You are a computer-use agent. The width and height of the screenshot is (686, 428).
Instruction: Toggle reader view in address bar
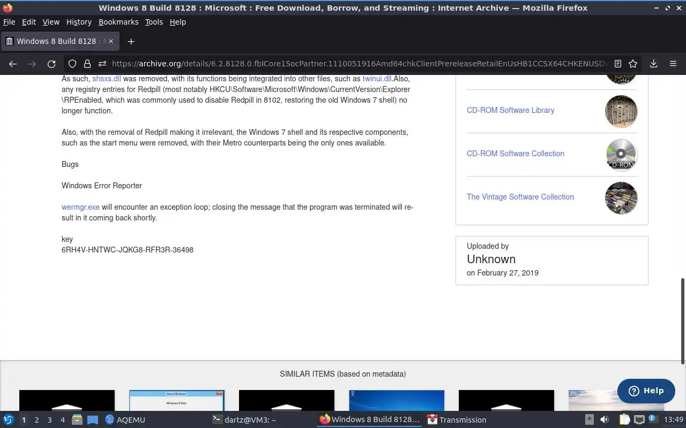pos(618,64)
